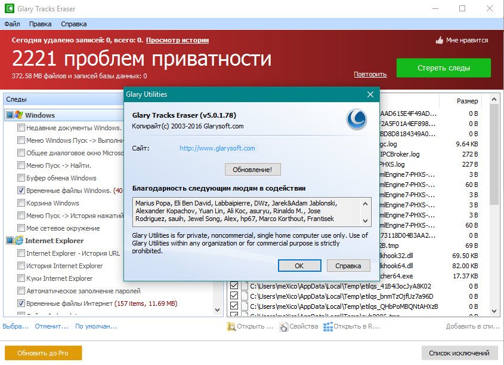Click the 'Повторить' link
The width and height of the screenshot is (504, 365).
click(370, 74)
